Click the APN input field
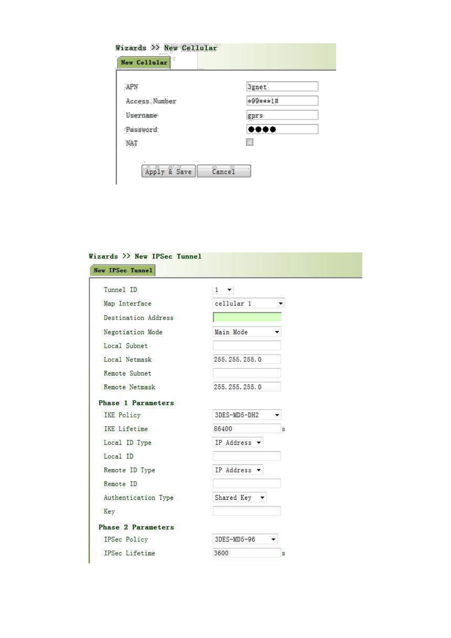This screenshot has width=451, height=638. coord(282,86)
